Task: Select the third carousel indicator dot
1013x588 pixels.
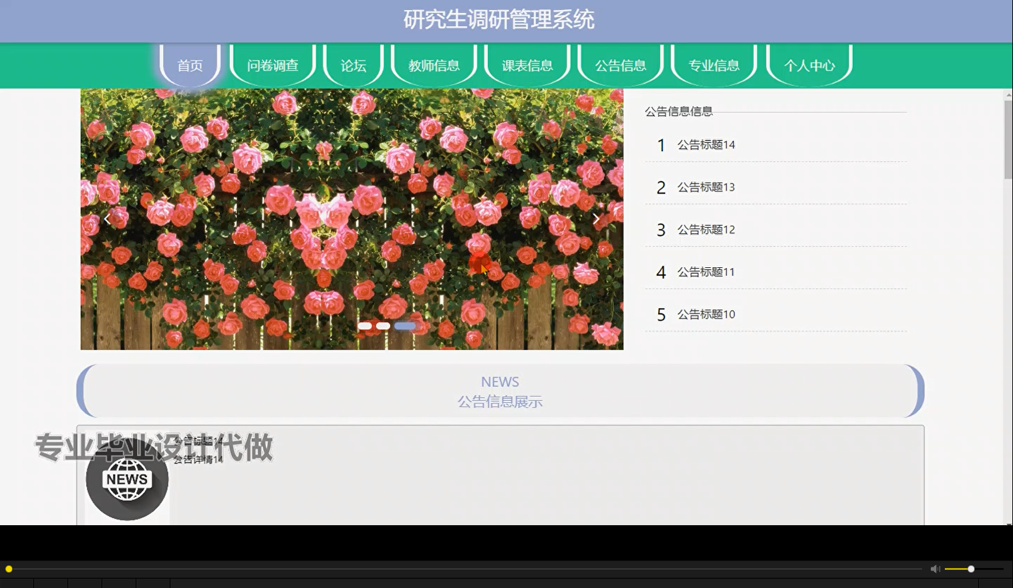Action: tap(404, 325)
